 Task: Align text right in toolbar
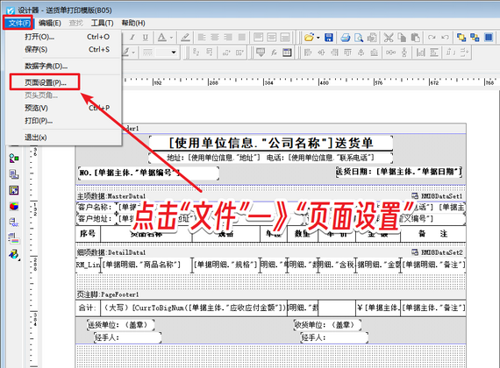[228, 38]
